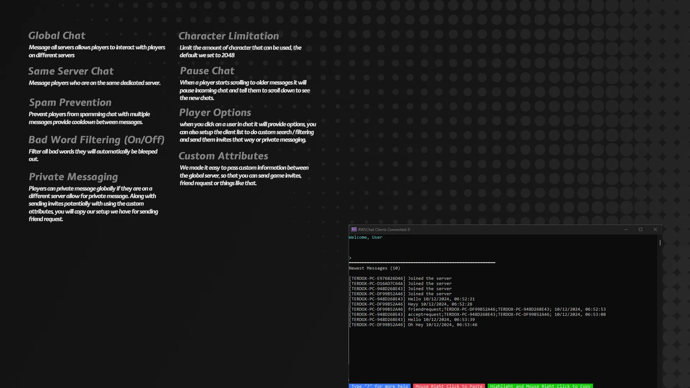Click the 'Bad Word Filtering (On/Off)' heading
This screenshot has height=388, width=690.
tap(96, 140)
